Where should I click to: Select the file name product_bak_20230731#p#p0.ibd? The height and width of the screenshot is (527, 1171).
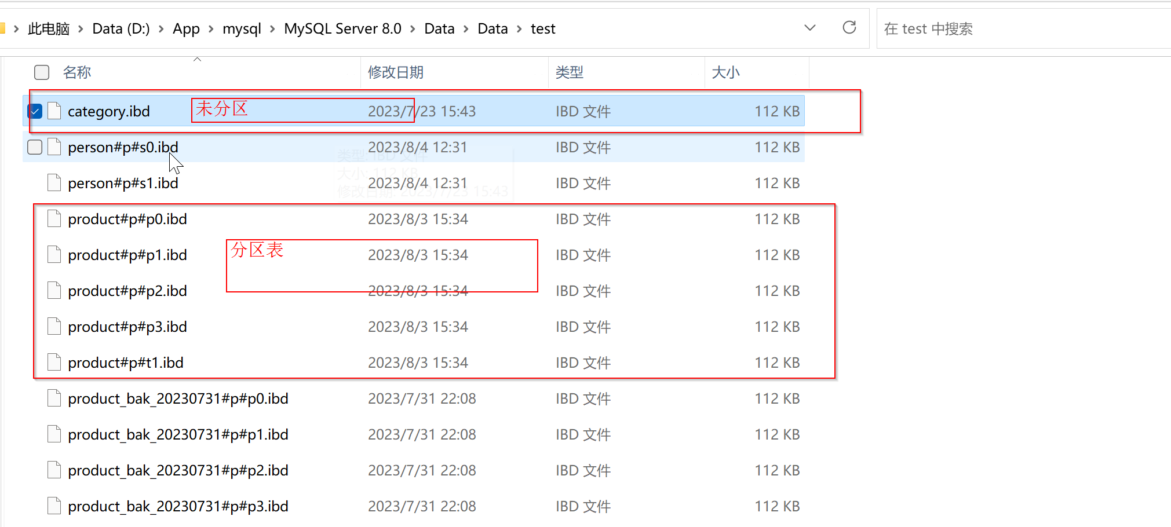[x=178, y=398]
